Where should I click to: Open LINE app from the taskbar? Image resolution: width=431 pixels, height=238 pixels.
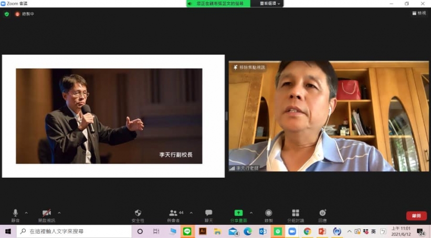[x=187, y=231]
